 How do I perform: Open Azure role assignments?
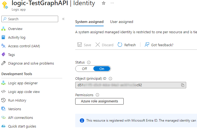click(99, 101)
